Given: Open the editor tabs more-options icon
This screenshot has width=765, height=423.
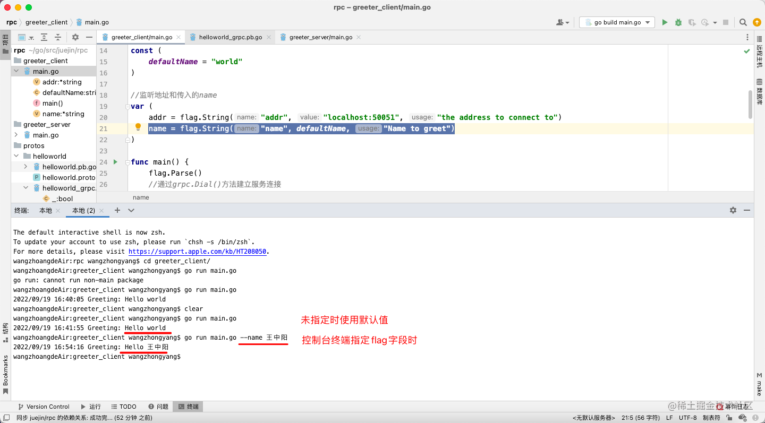Looking at the screenshot, I should tap(748, 37).
